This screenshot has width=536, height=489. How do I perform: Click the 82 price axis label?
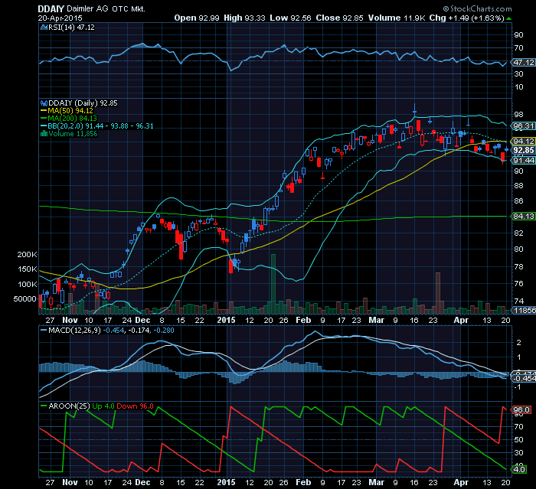tap(518, 233)
